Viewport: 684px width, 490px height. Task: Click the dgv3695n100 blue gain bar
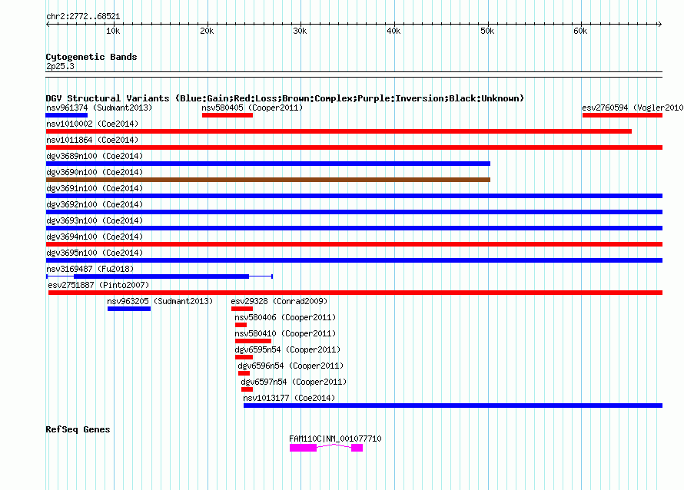click(354, 260)
